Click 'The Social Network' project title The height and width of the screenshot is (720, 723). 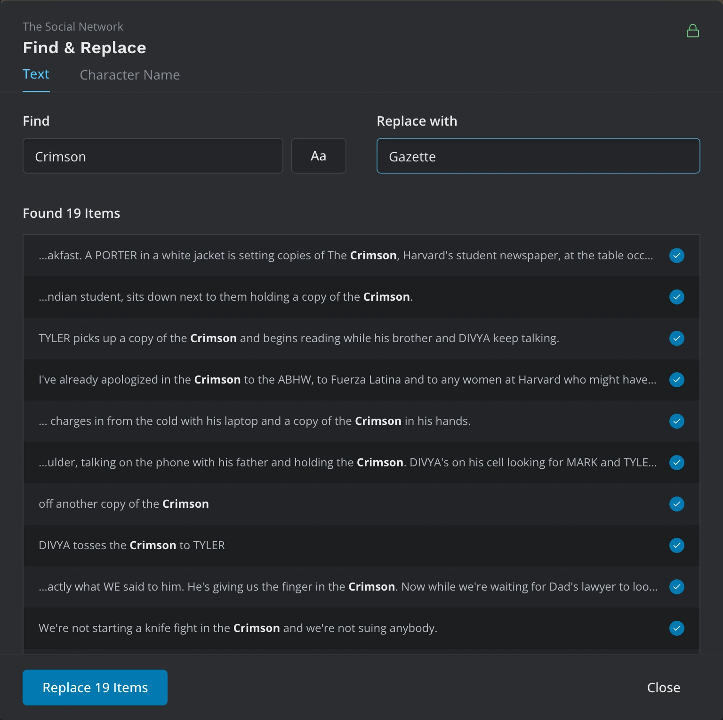click(x=73, y=27)
